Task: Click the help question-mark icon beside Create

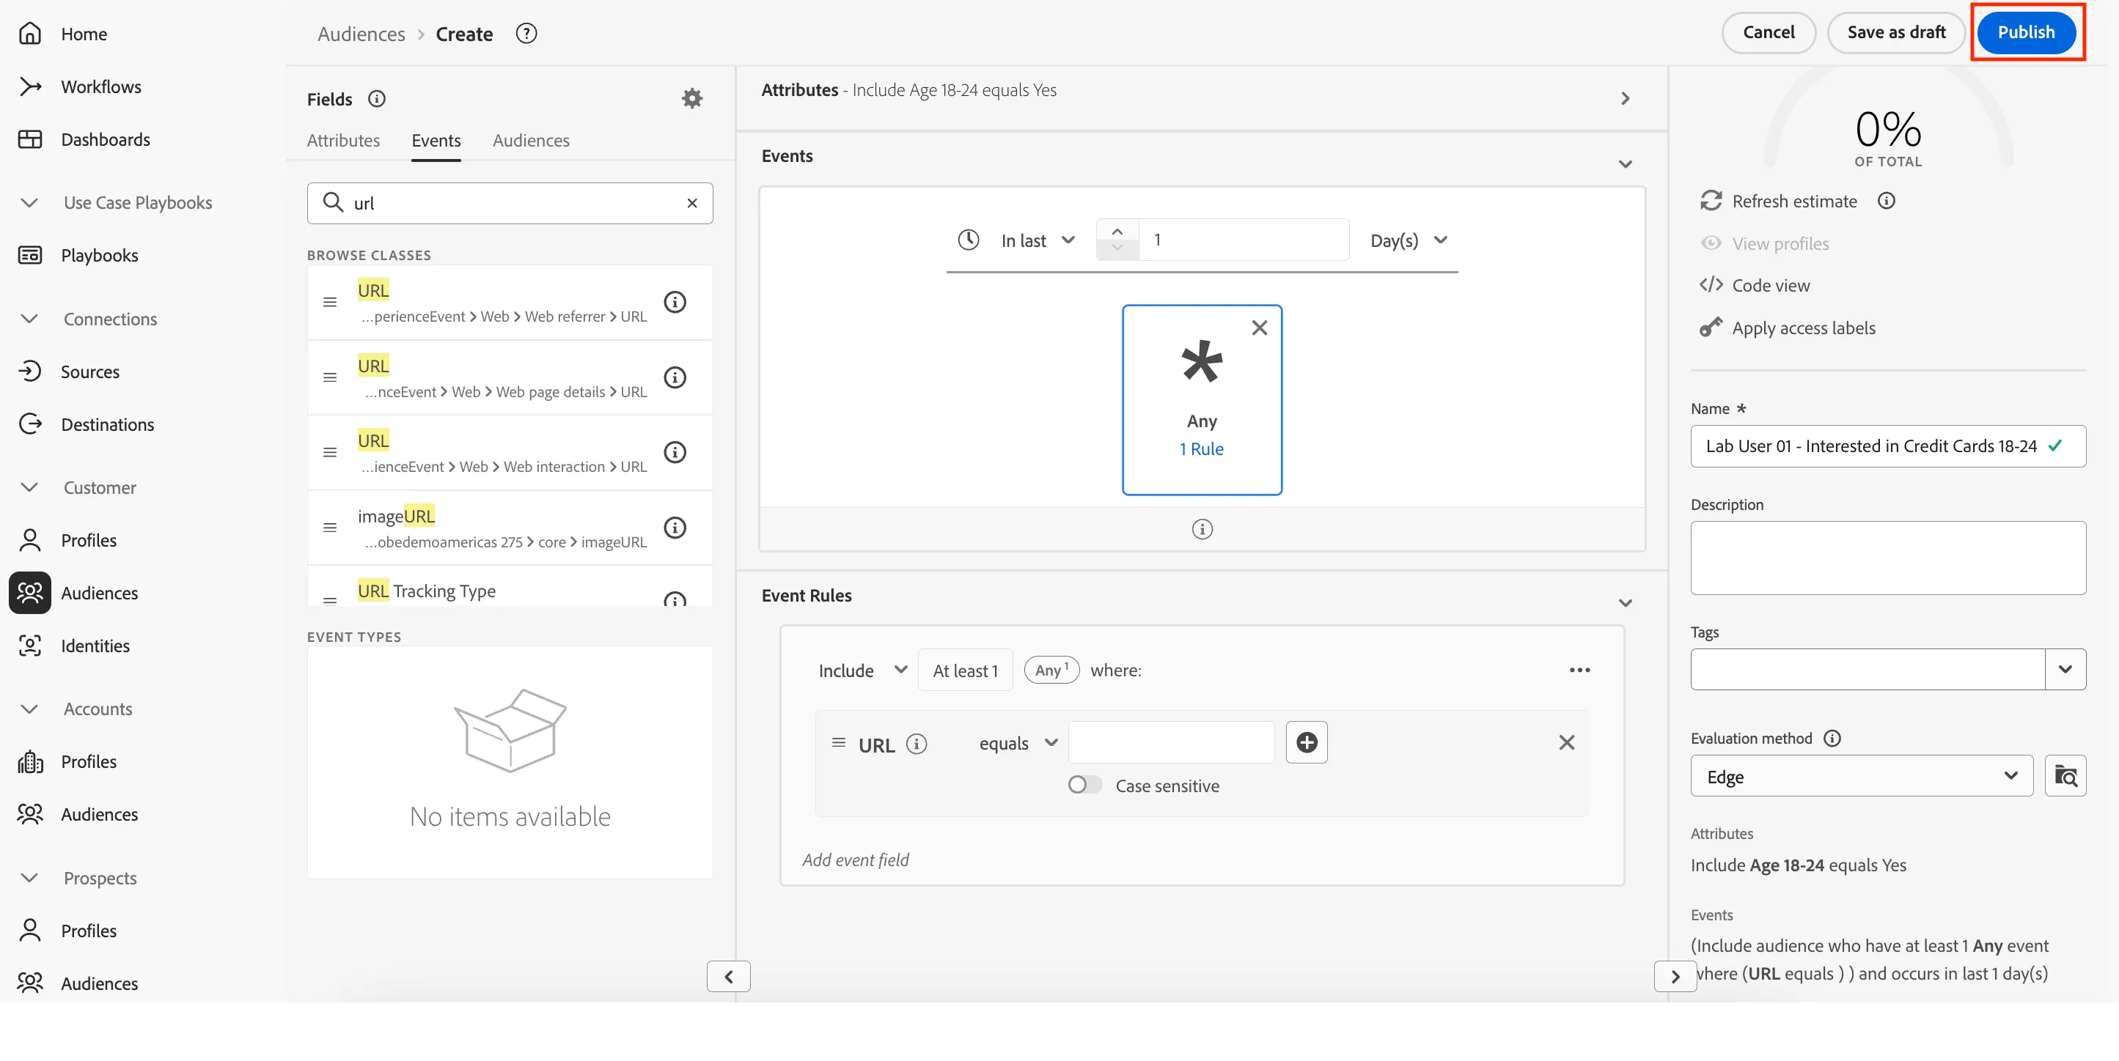Action: [526, 34]
